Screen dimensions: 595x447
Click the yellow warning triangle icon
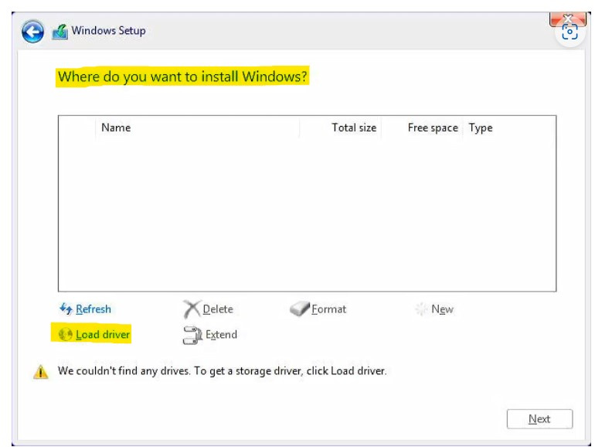point(41,372)
